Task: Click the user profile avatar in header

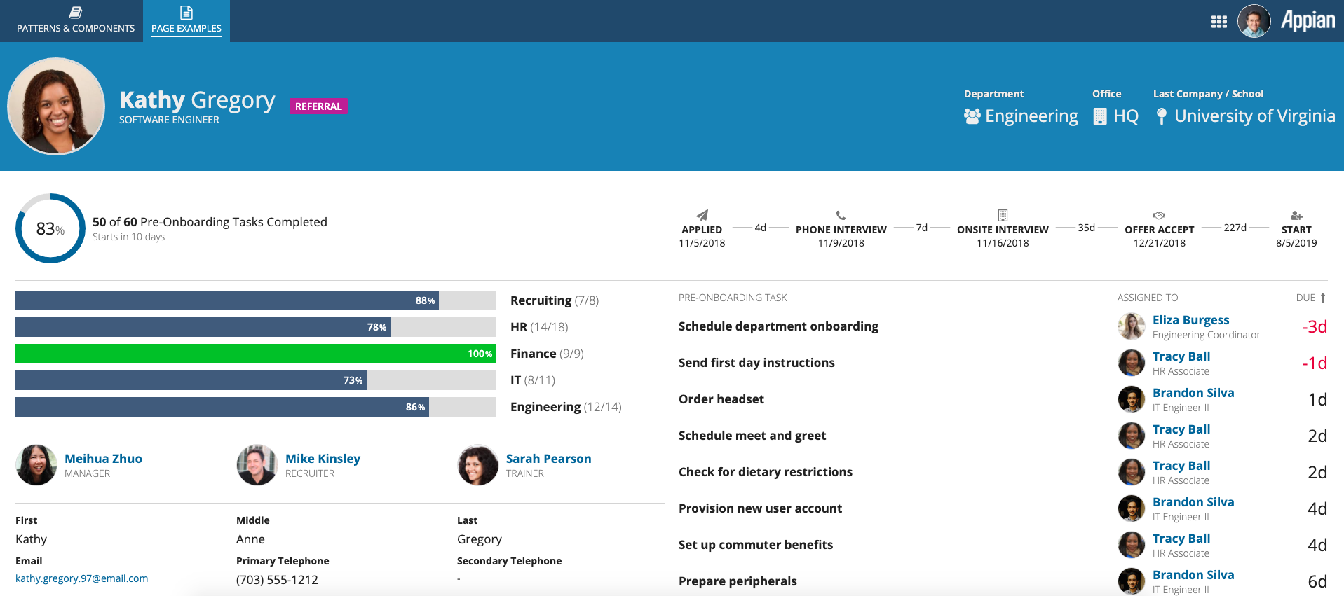Action: (1254, 21)
